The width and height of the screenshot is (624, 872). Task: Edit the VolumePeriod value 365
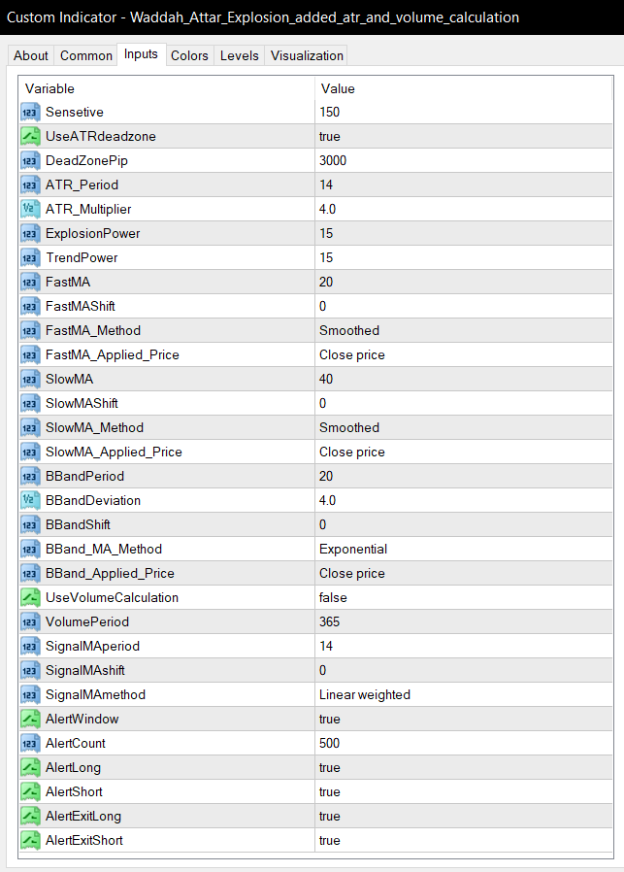click(x=464, y=622)
